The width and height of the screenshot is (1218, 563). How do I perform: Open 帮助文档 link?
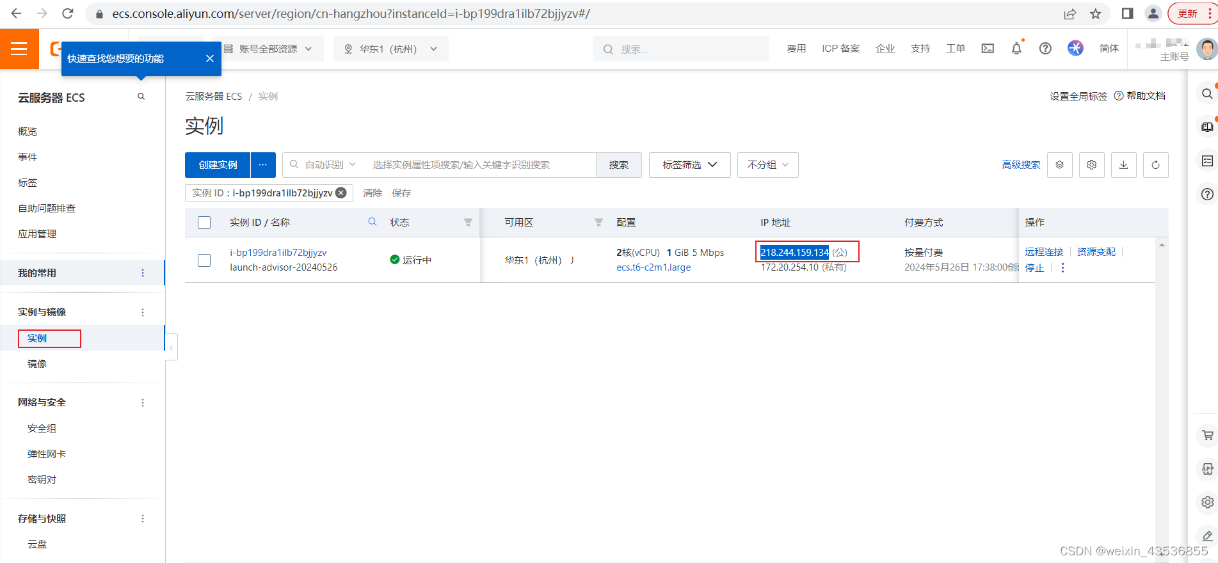pyautogui.click(x=1140, y=96)
